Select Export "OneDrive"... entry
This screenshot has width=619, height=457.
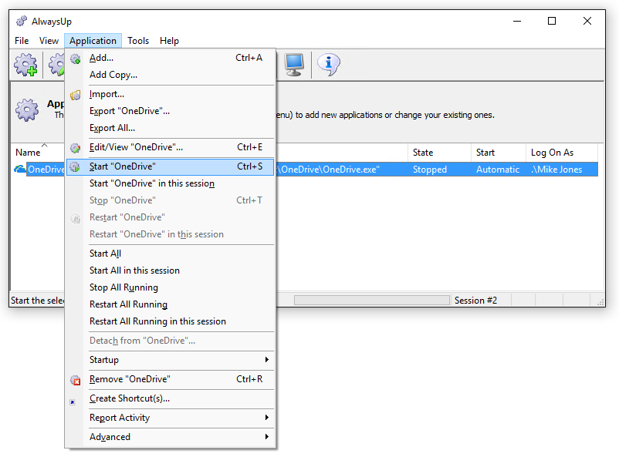pyautogui.click(x=170, y=111)
